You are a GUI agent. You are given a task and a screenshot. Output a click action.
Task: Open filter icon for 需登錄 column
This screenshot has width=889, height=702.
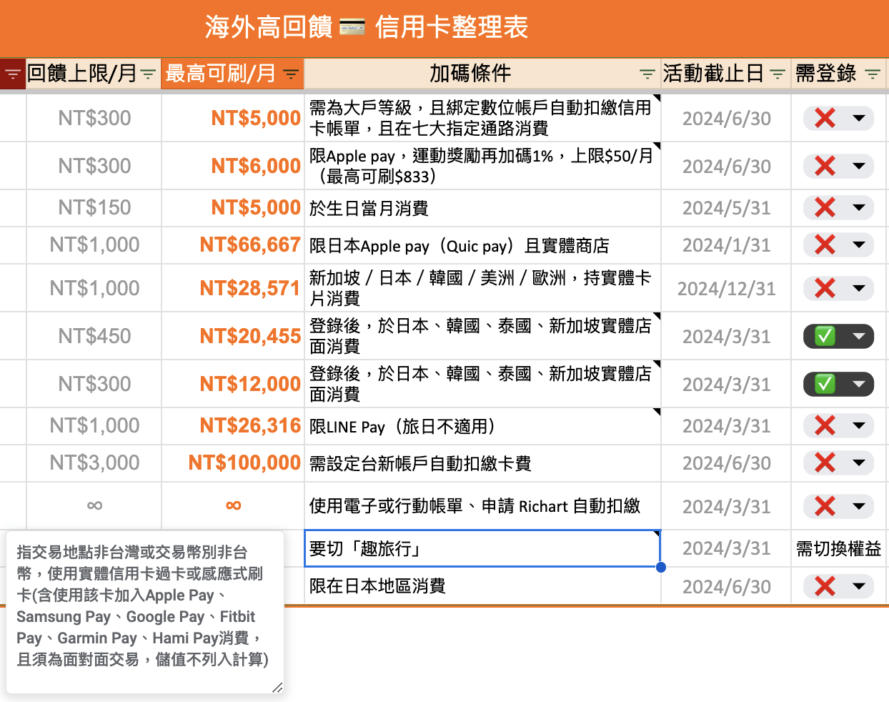click(x=873, y=74)
